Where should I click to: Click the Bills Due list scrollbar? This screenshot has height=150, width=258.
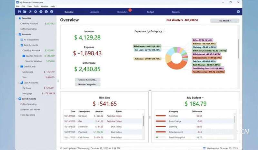143,121
